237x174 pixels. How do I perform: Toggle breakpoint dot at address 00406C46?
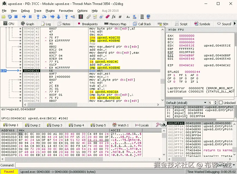pyautogui.click(x=20, y=40)
